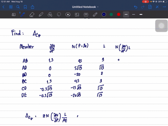Open the more options ellipsis menu
168x126 pixels.
164,7
